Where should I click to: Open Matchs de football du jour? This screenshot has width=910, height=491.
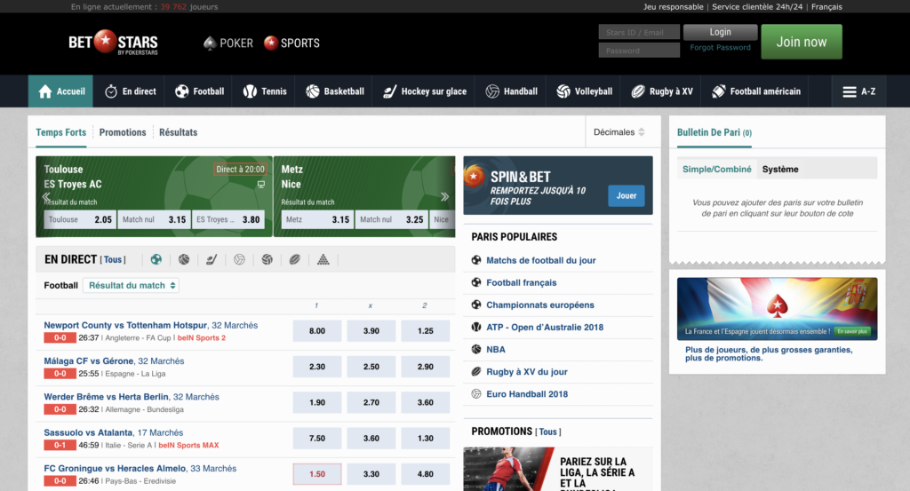[x=541, y=260]
